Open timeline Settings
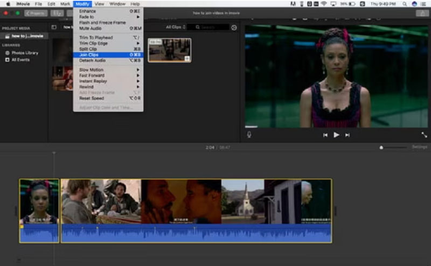 click(420, 148)
